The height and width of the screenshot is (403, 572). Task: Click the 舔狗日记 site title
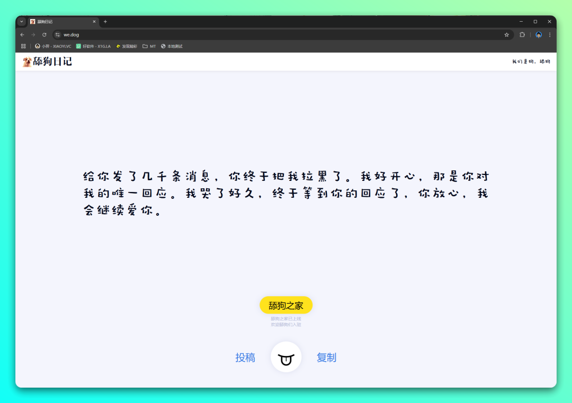pos(52,61)
